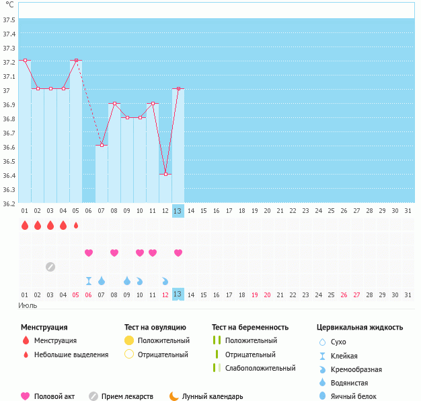Click the 36.4 temperature point on day 12
Screen dimensions: 421x401
pos(165,174)
